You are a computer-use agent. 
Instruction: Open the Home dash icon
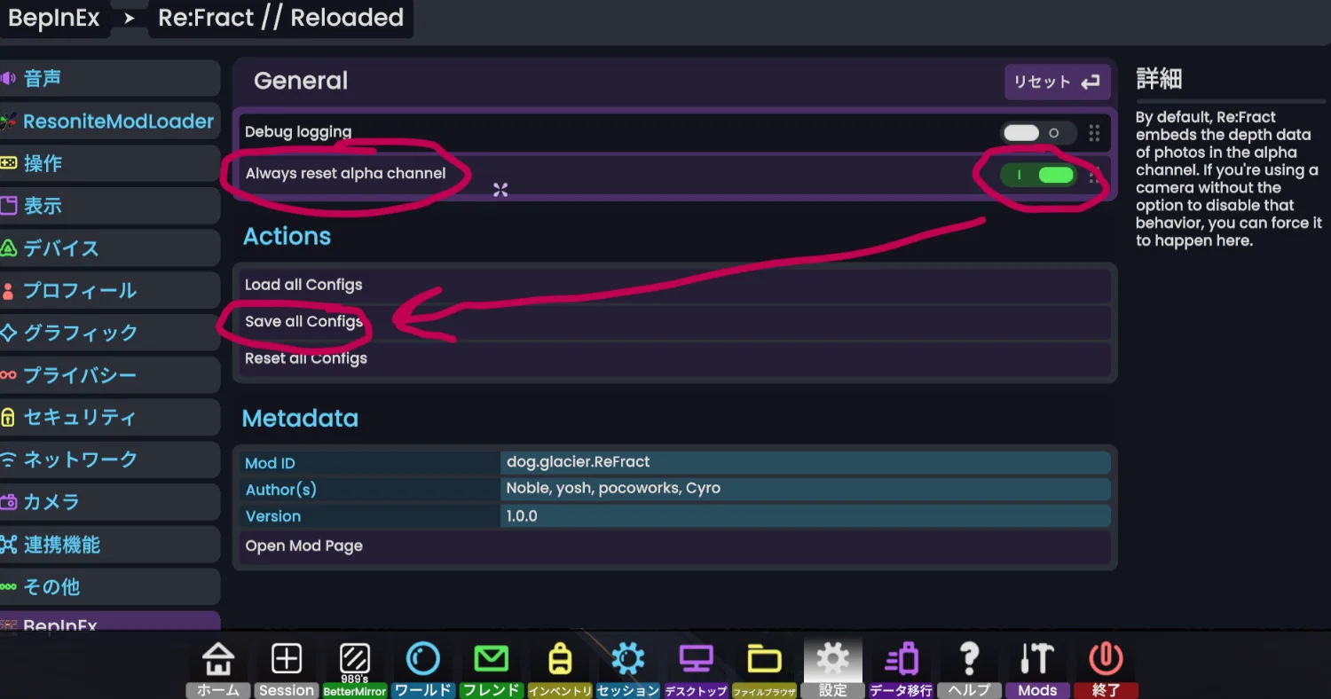(218, 661)
